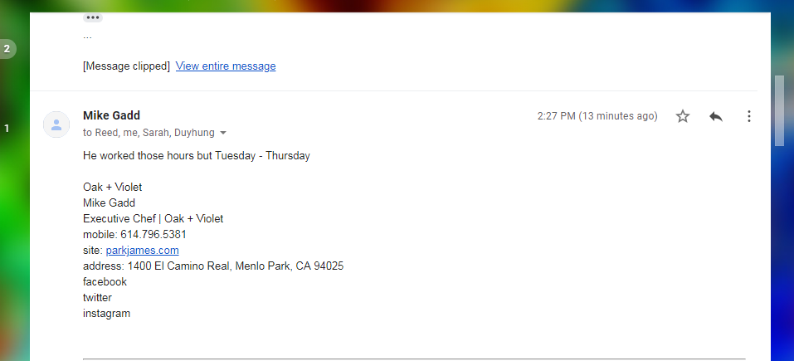The image size is (794, 361).
Task: Expand the recipient details arrow
Action: pos(223,133)
